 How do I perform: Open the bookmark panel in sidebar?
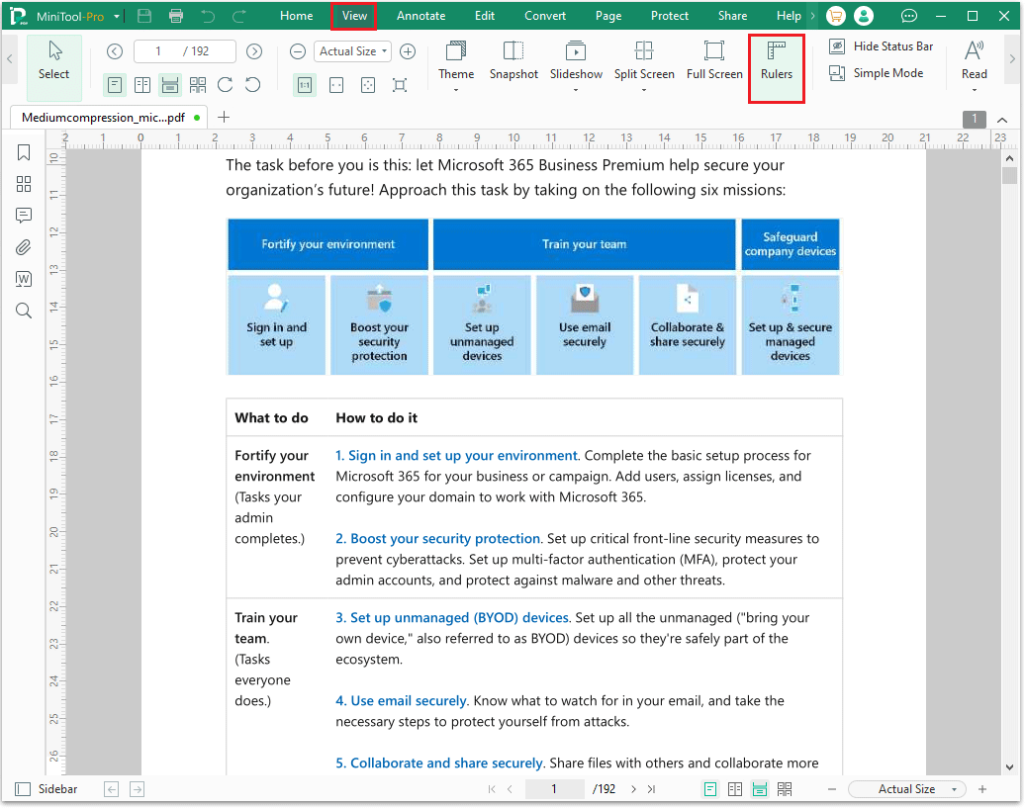pos(24,152)
